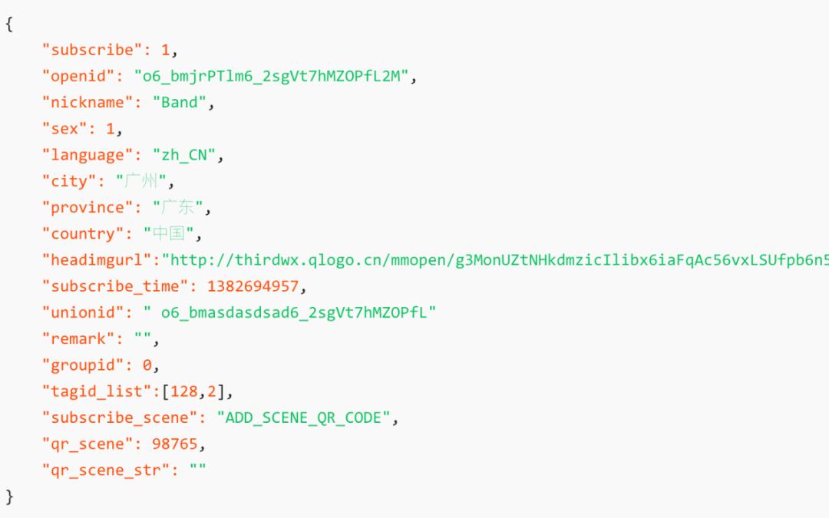The image size is (829, 518).
Task: Click the closing curly brace
Action: [9, 497]
